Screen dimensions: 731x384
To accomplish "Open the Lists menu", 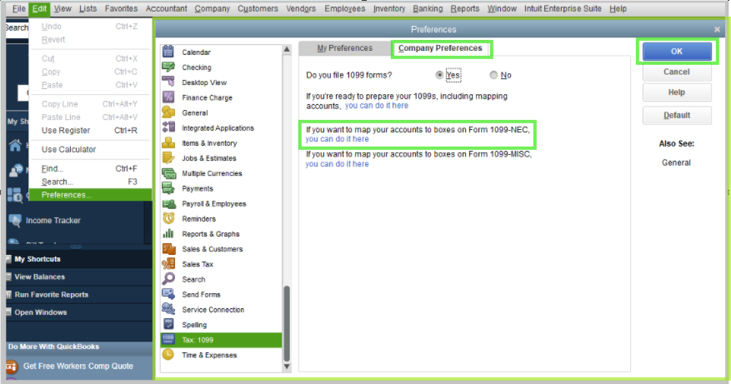I will [88, 8].
